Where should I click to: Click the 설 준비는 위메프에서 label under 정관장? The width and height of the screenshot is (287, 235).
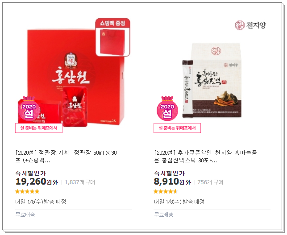point(39,128)
